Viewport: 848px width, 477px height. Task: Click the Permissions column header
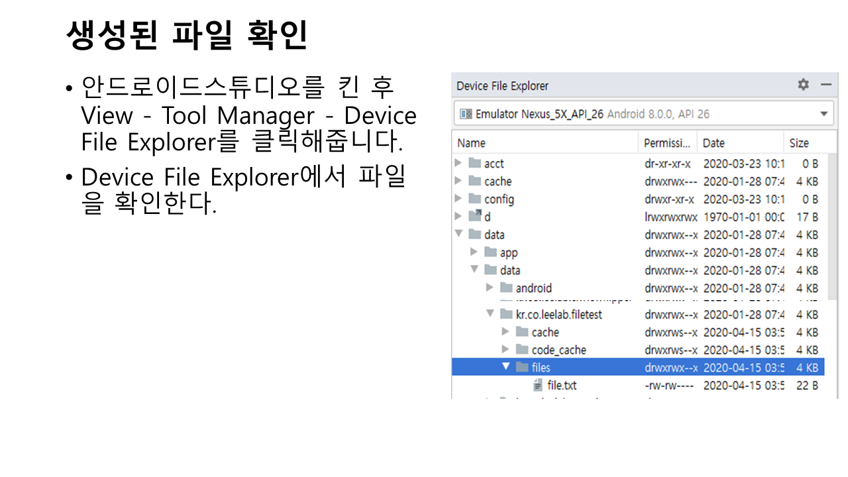[667, 143]
